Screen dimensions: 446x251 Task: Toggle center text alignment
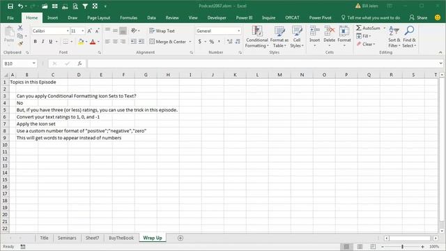tap(115, 42)
